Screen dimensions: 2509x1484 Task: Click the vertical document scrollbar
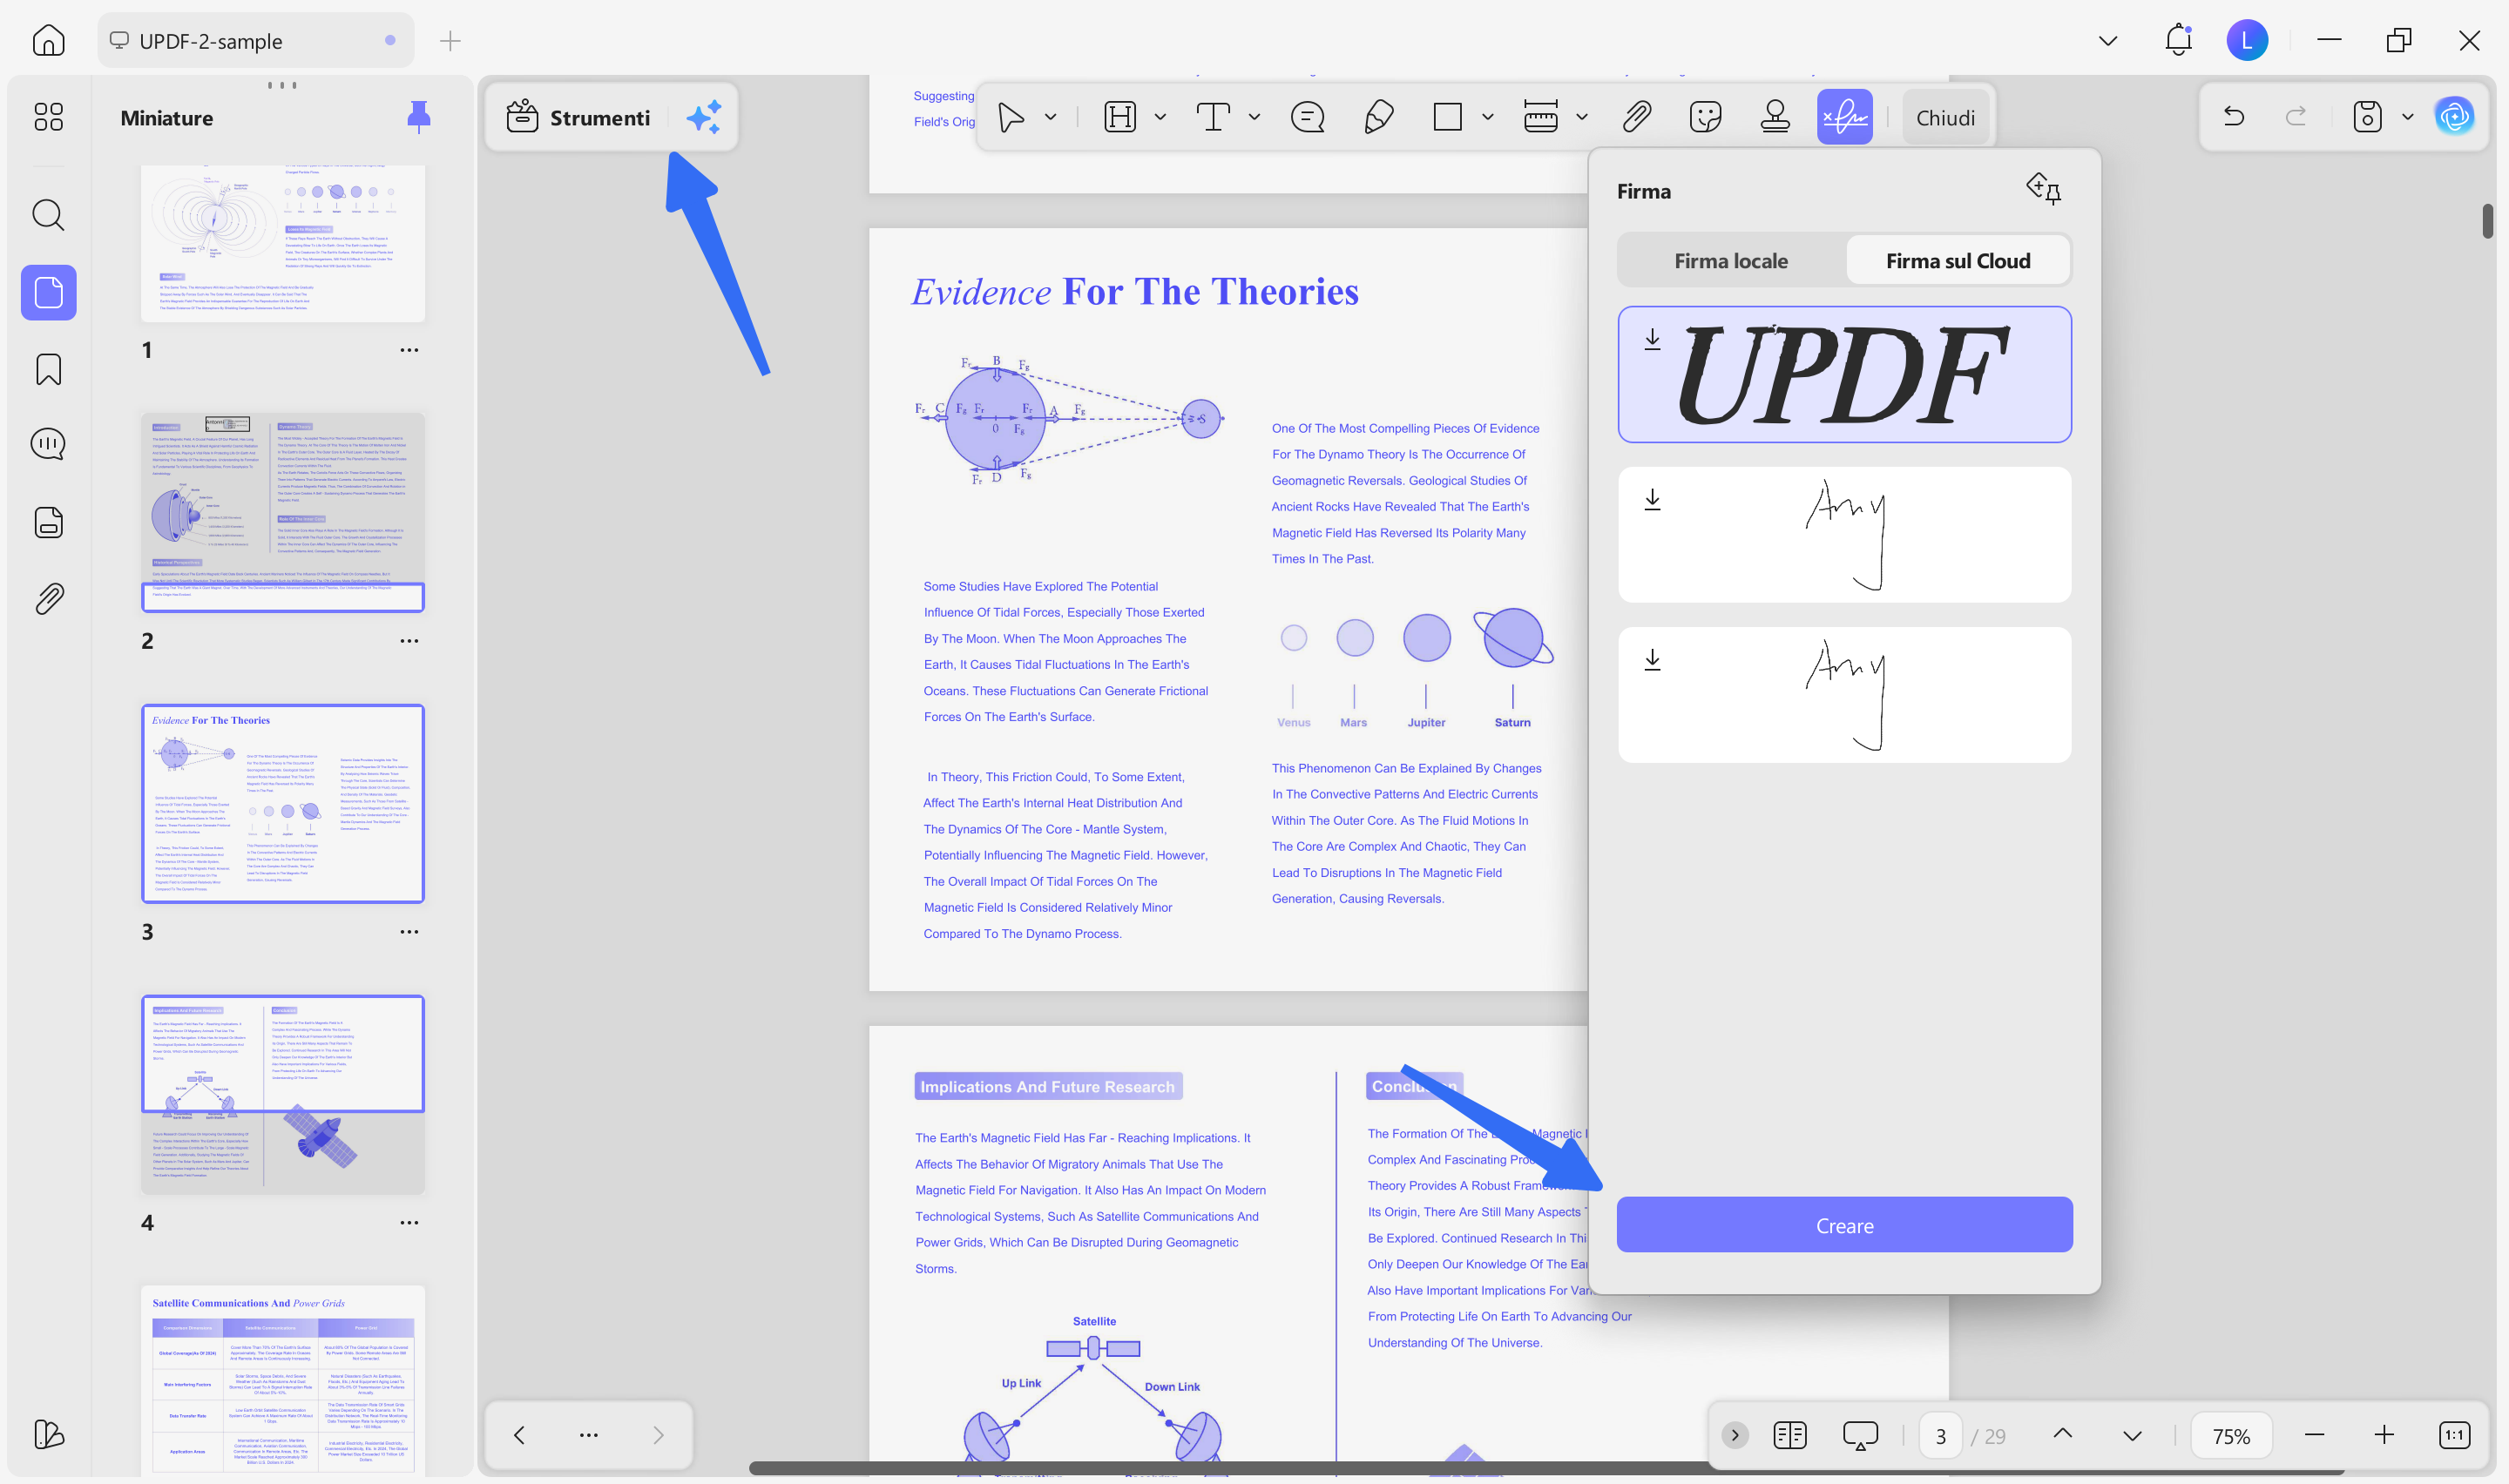point(2487,221)
